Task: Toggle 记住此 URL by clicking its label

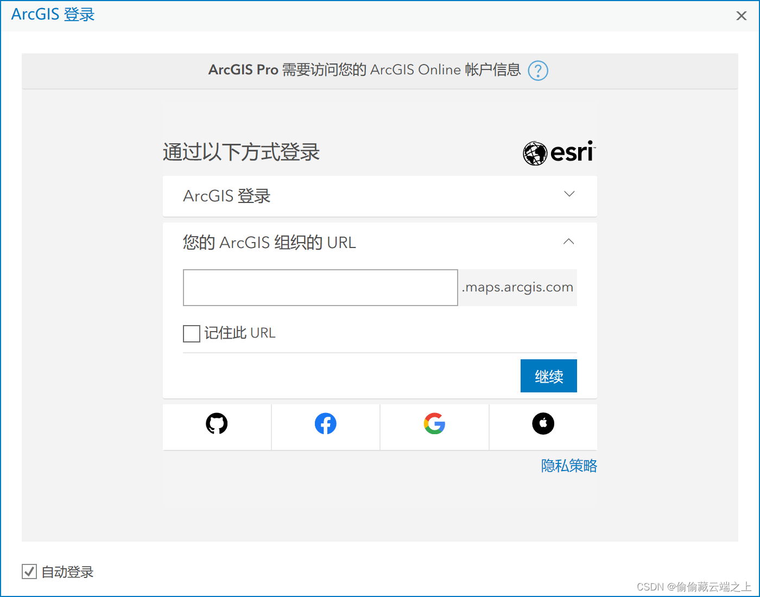Action: point(240,333)
